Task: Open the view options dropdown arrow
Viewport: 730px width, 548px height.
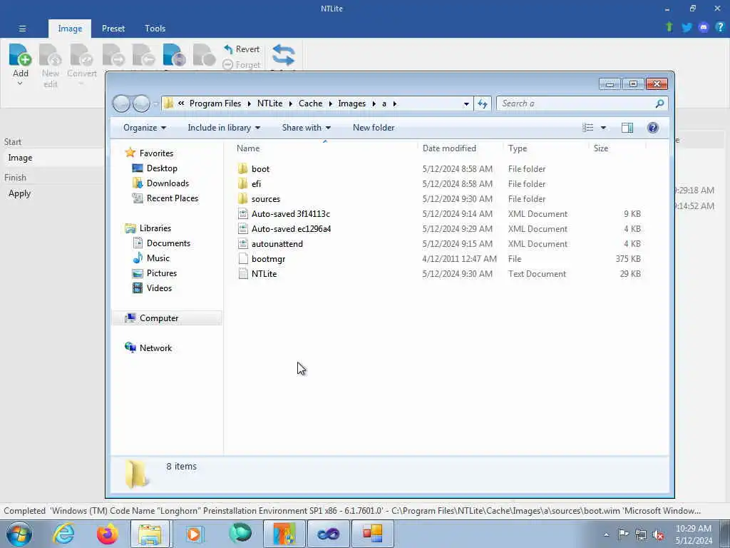Action: pos(603,128)
